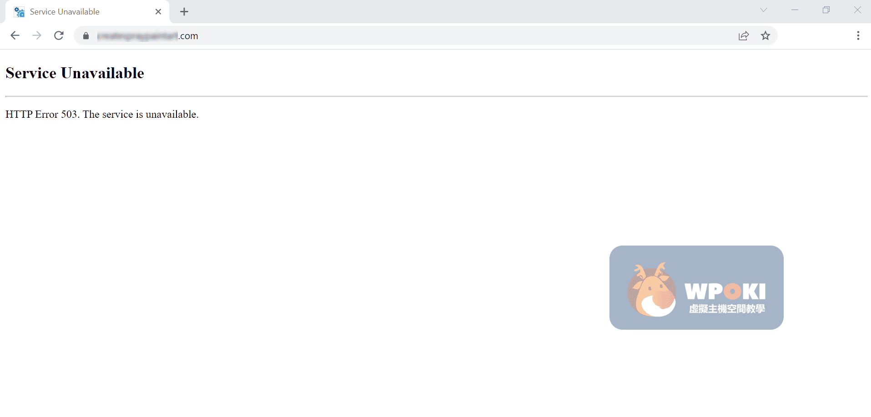Click the WPOKI watermark logo

[696, 287]
